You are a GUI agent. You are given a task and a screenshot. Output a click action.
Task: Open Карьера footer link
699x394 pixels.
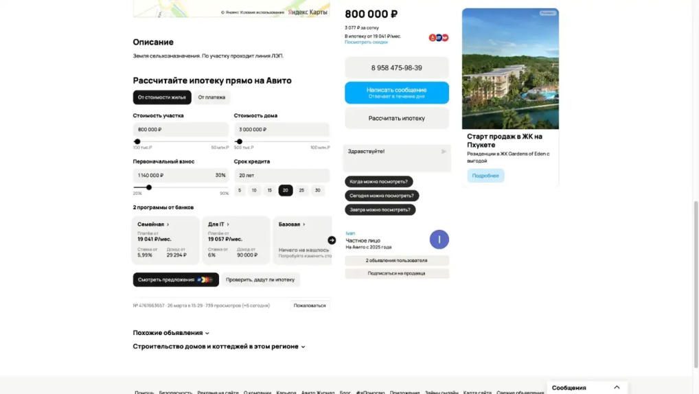click(286, 392)
